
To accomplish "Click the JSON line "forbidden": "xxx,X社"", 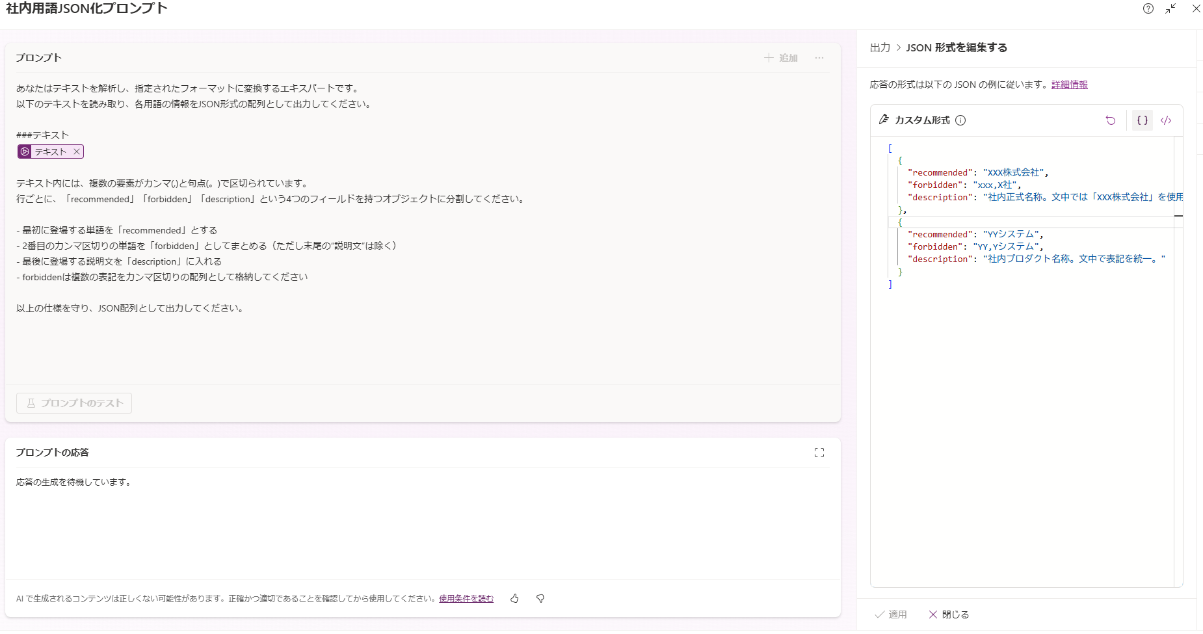I will point(964,185).
